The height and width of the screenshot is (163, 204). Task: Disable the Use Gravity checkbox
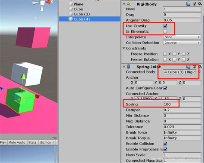click(165, 26)
